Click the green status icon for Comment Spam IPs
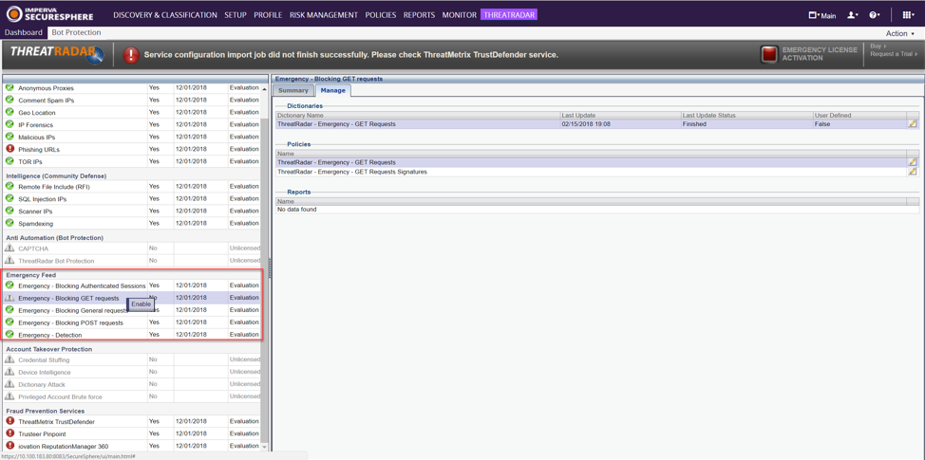Viewport: 925px width, 460px height. [x=9, y=101]
